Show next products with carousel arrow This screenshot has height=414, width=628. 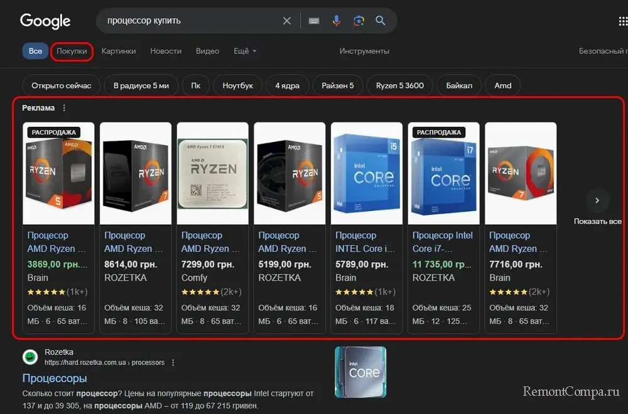597,200
